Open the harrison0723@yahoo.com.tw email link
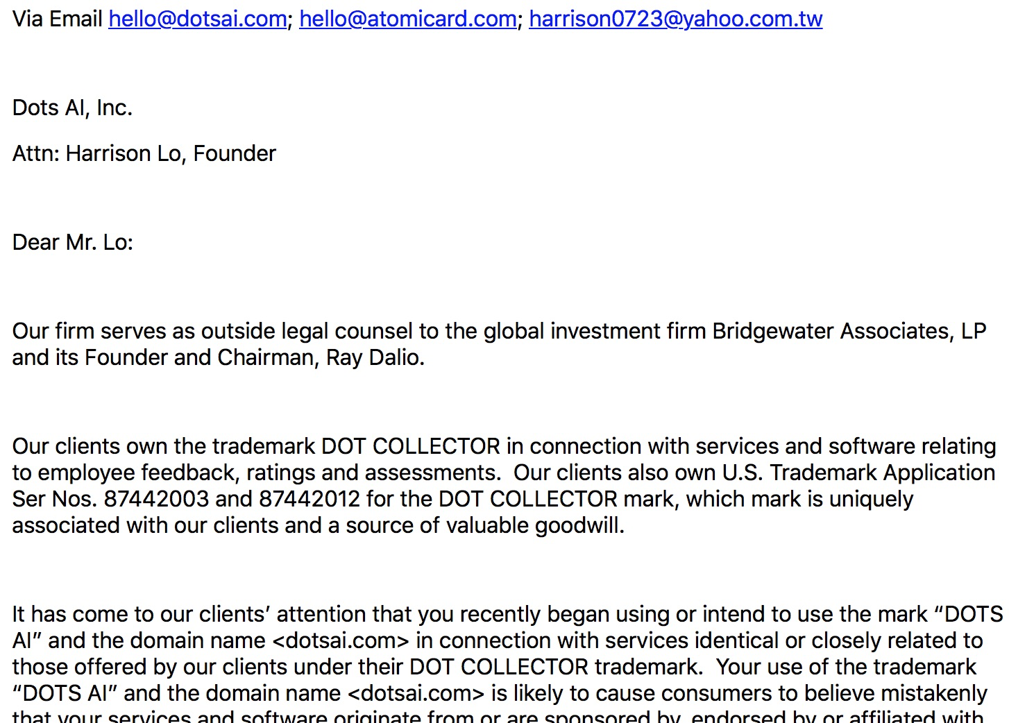This screenshot has height=723, width=1009. coord(675,19)
